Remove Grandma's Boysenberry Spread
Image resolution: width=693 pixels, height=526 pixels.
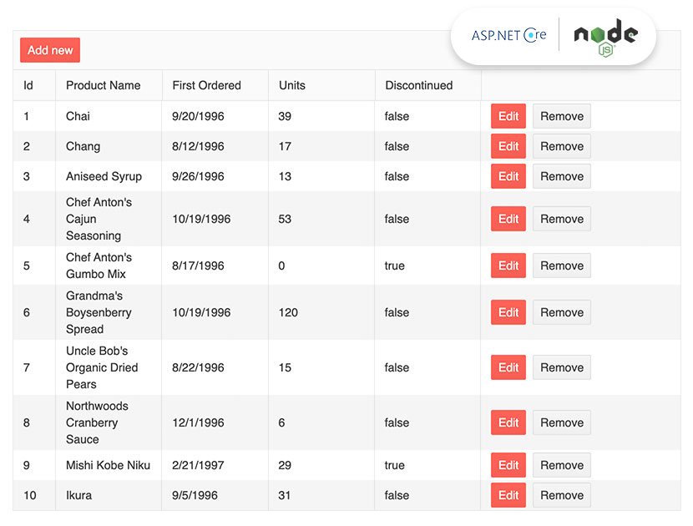point(561,312)
